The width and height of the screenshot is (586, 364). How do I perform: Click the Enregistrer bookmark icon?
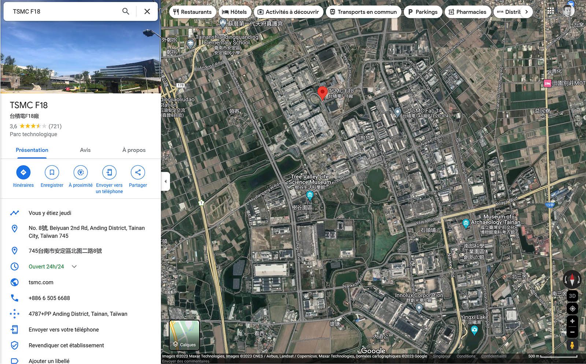(x=52, y=172)
